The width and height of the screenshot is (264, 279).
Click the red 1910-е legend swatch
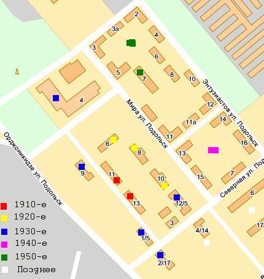click(4, 206)
